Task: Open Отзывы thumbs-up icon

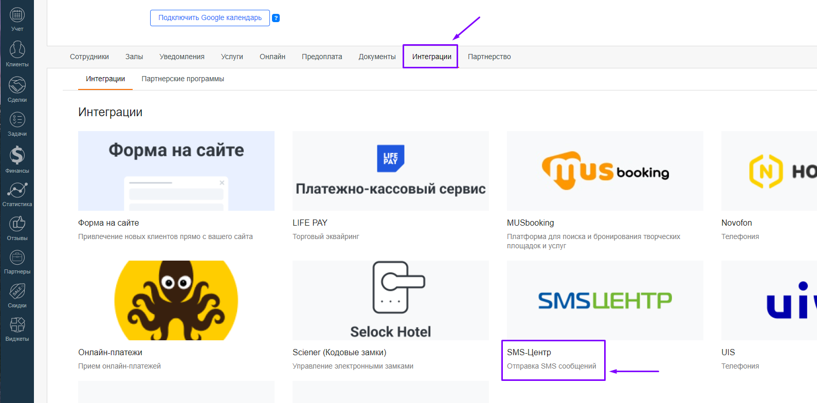Action: [x=17, y=224]
